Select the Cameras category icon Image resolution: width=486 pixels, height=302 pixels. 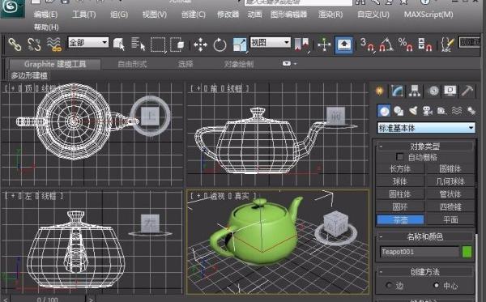[428, 111]
